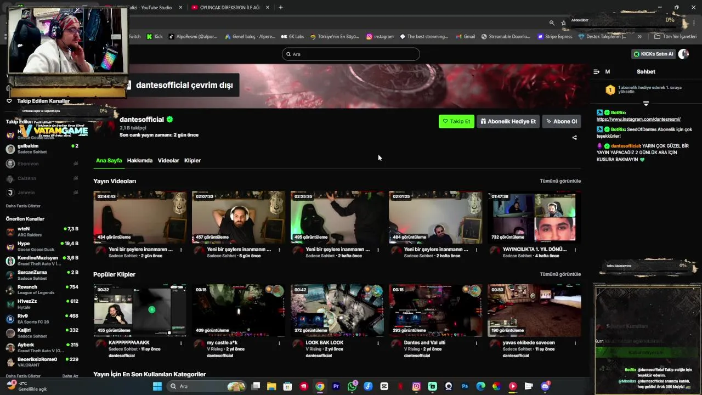Collapse the chat panel with the arrow icon

click(596, 72)
